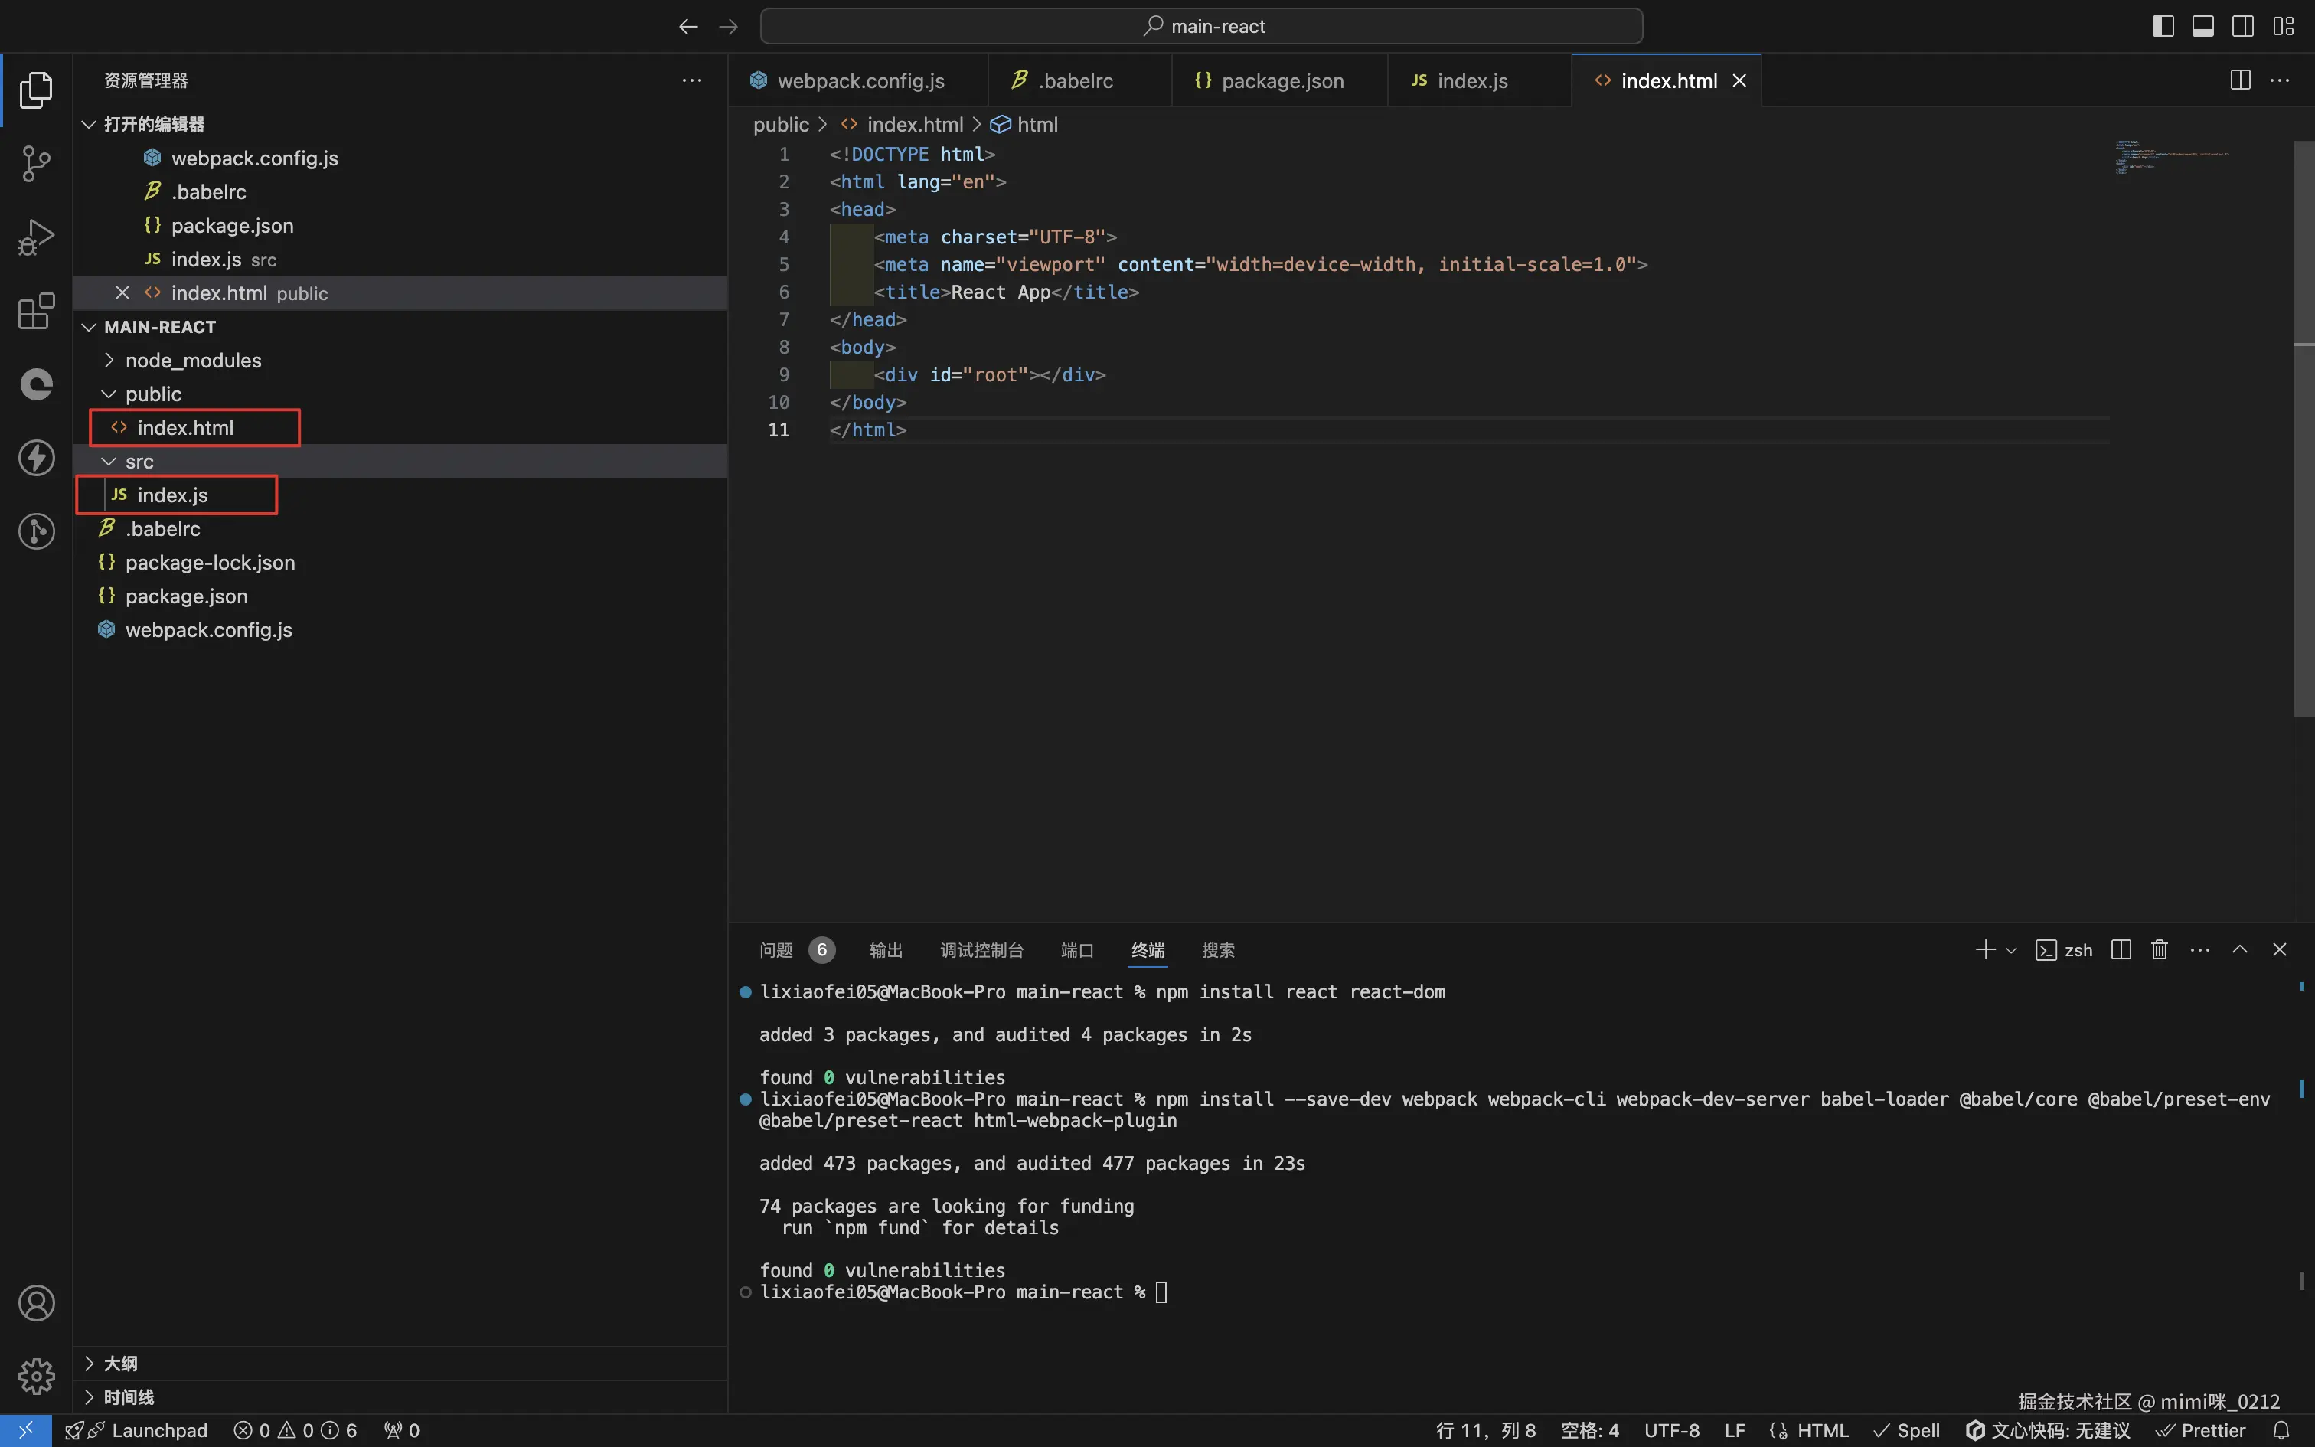Toggle the bottom panel layout button
The width and height of the screenshot is (2315, 1447).
pos(2203,26)
